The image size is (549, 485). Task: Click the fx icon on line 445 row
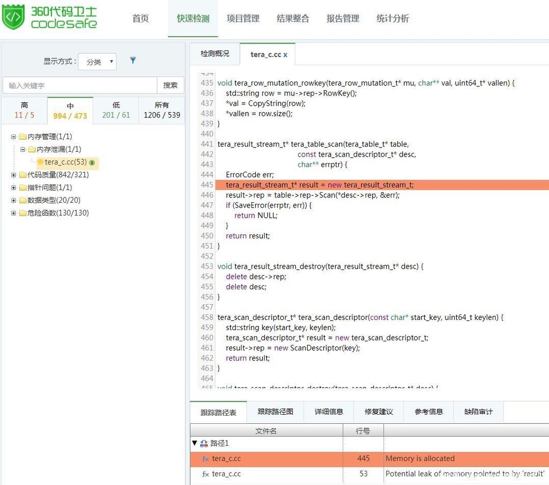click(x=205, y=459)
